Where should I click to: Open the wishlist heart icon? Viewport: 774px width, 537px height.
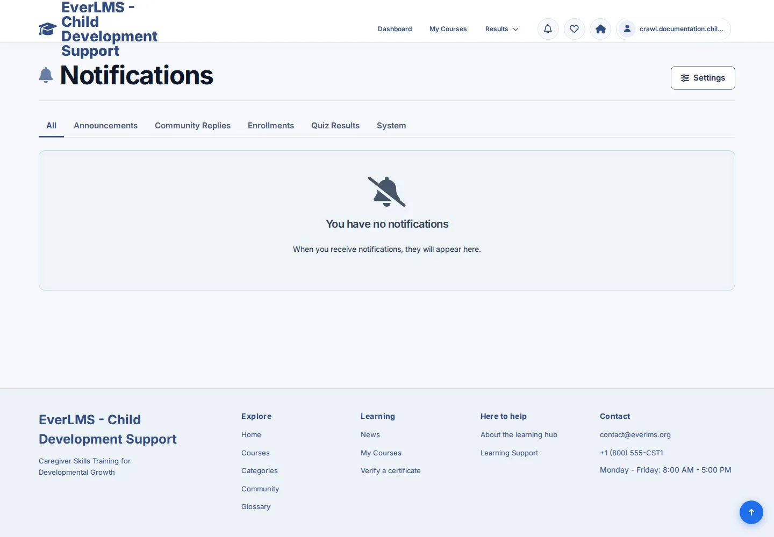tap(574, 29)
